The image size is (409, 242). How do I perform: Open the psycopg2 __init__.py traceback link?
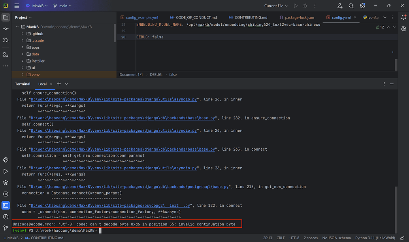click(111, 206)
